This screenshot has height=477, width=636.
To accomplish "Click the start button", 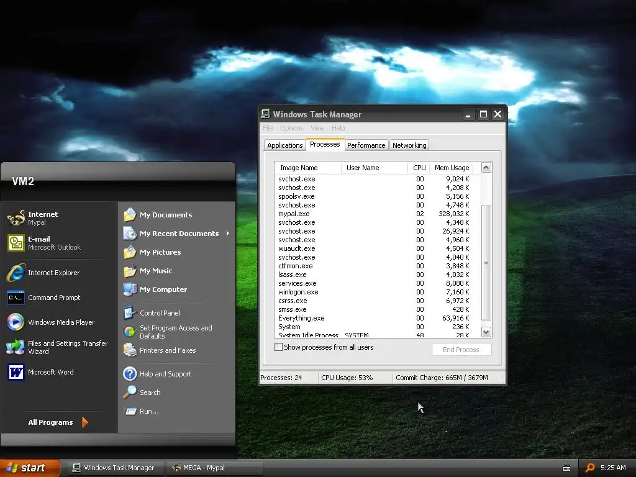I will 30,468.
